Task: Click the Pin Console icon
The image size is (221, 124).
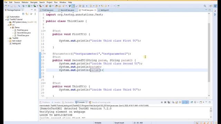Action: point(192,102)
